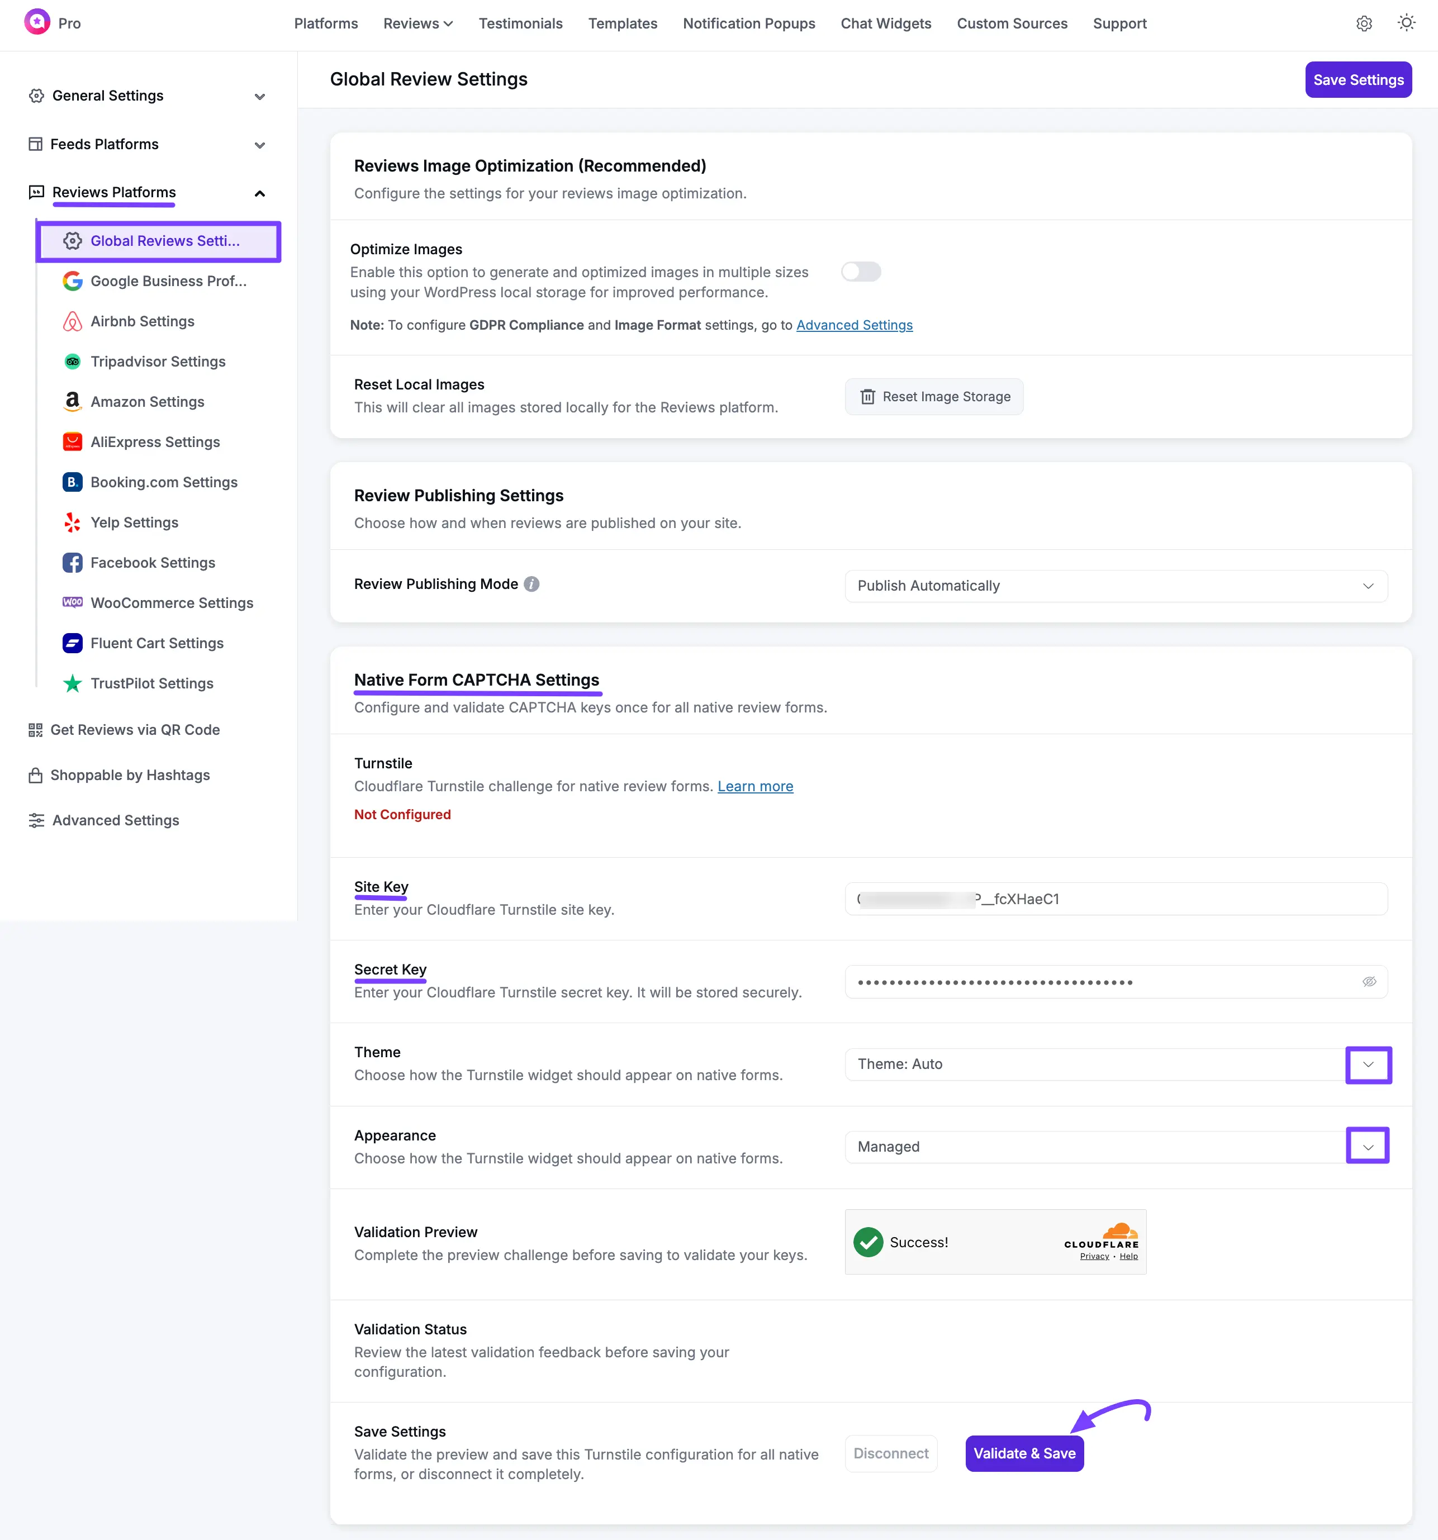
Task: Select the Yelp Settings icon
Action: click(72, 522)
